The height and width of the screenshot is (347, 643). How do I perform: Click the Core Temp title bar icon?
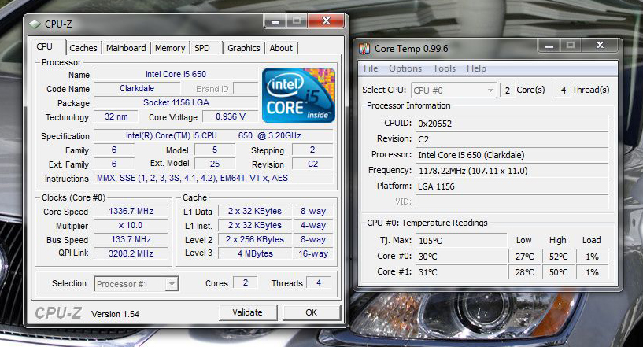[364, 49]
